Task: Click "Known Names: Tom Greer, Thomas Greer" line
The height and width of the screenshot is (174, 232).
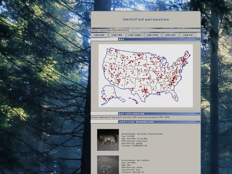Action: coord(142,134)
